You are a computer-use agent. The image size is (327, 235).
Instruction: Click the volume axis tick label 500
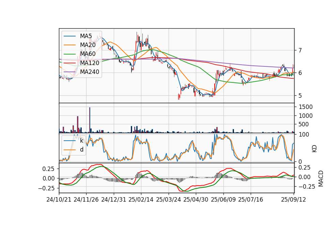pyautogui.click(x=303, y=124)
